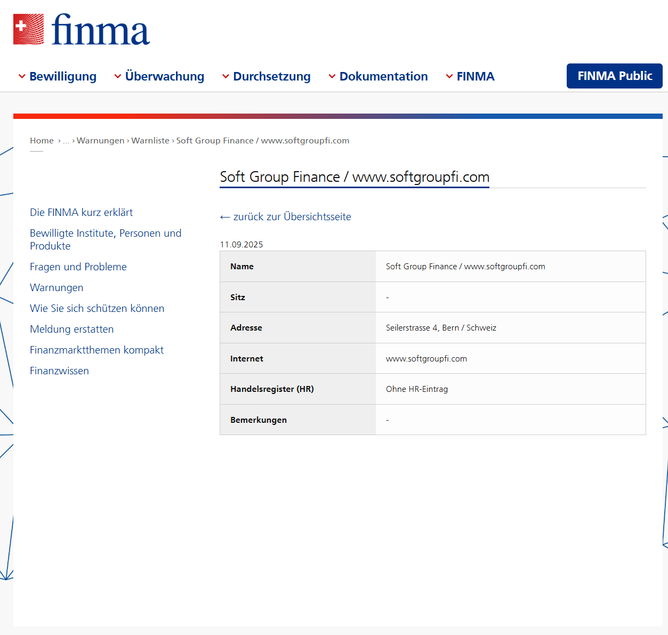Click the Bemerkungen label
The width and height of the screenshot is (668, 635).
[259, 420]
